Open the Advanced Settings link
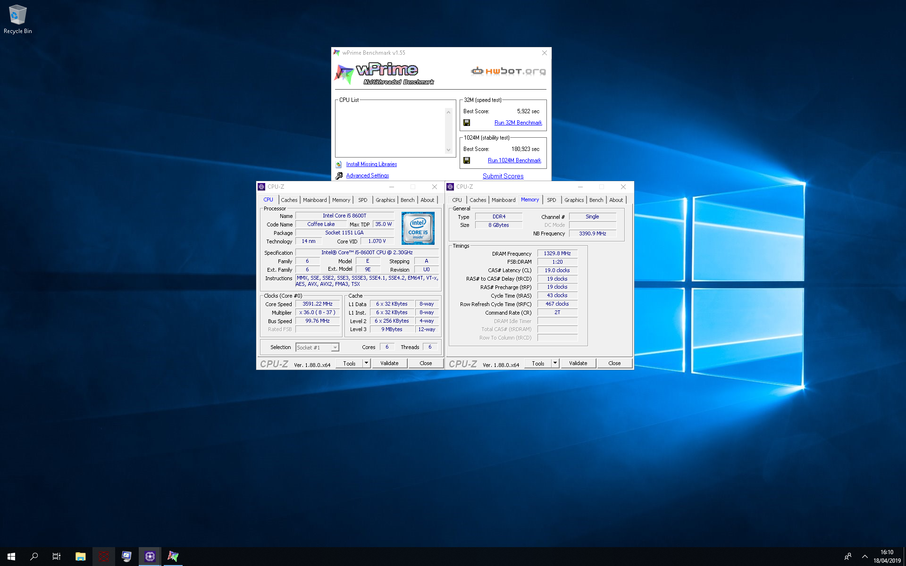This screenshot has height=566, width=906. coord(367,175)
